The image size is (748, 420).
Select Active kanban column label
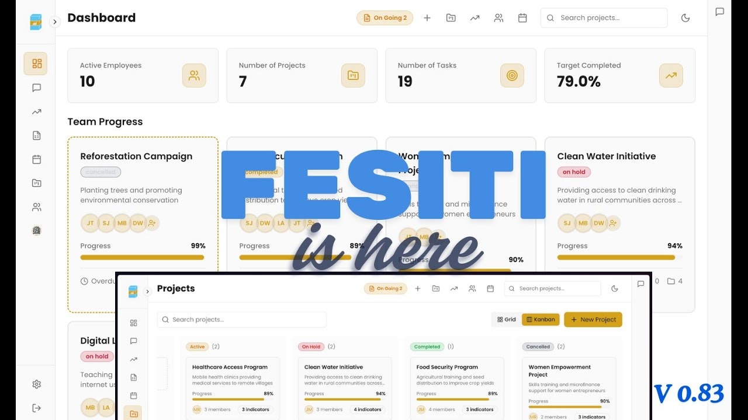coord(198,346)
